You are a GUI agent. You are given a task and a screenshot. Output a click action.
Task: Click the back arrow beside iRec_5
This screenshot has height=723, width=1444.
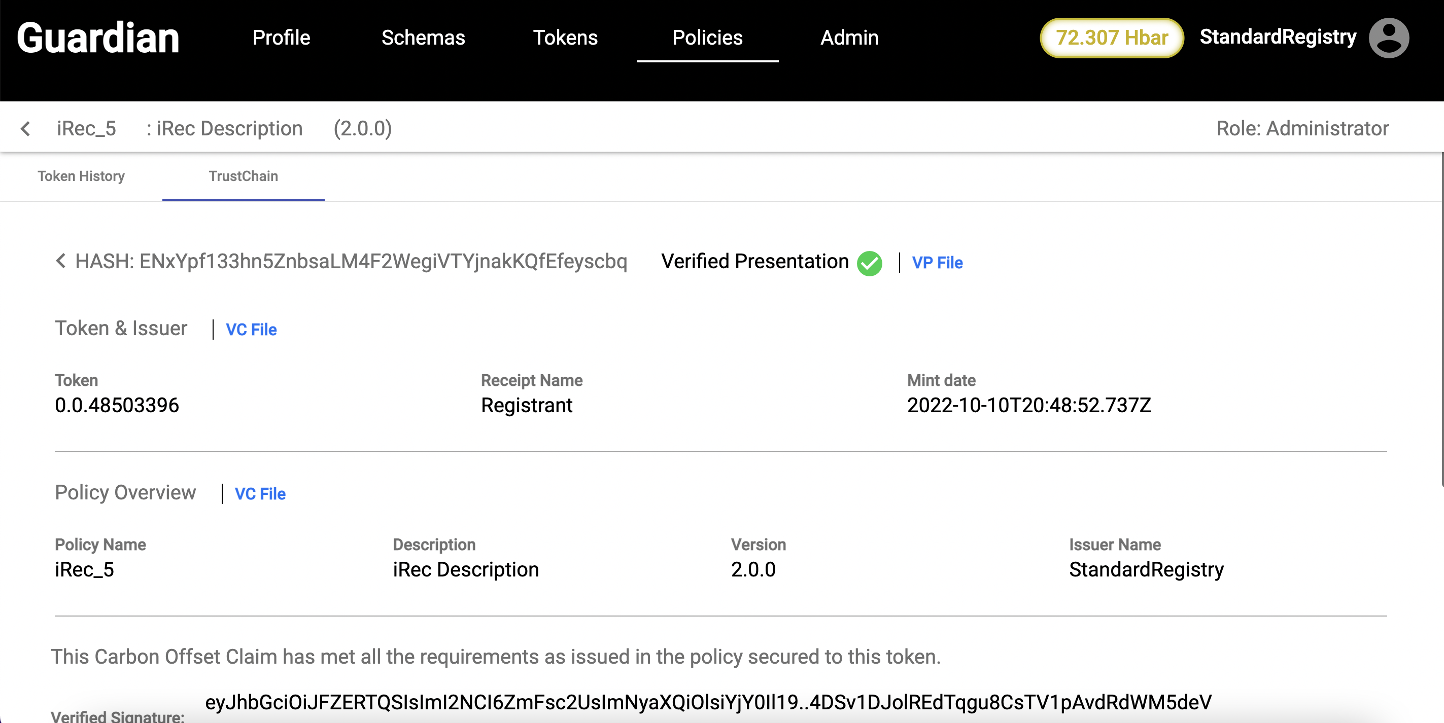point(25,129)
